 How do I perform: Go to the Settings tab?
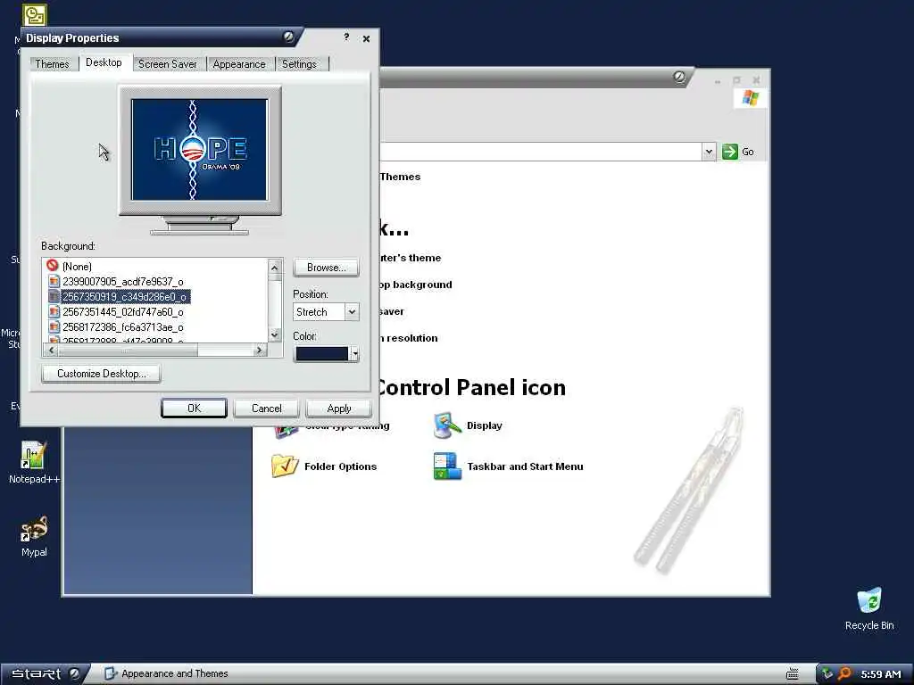(299, 64)
